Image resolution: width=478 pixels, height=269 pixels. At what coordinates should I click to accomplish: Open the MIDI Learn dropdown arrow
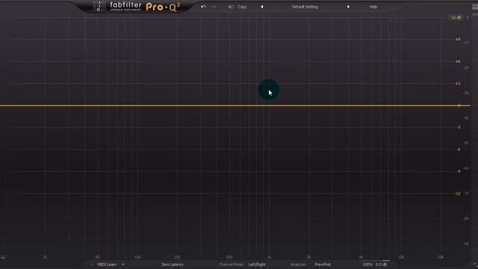coord(123,265)
